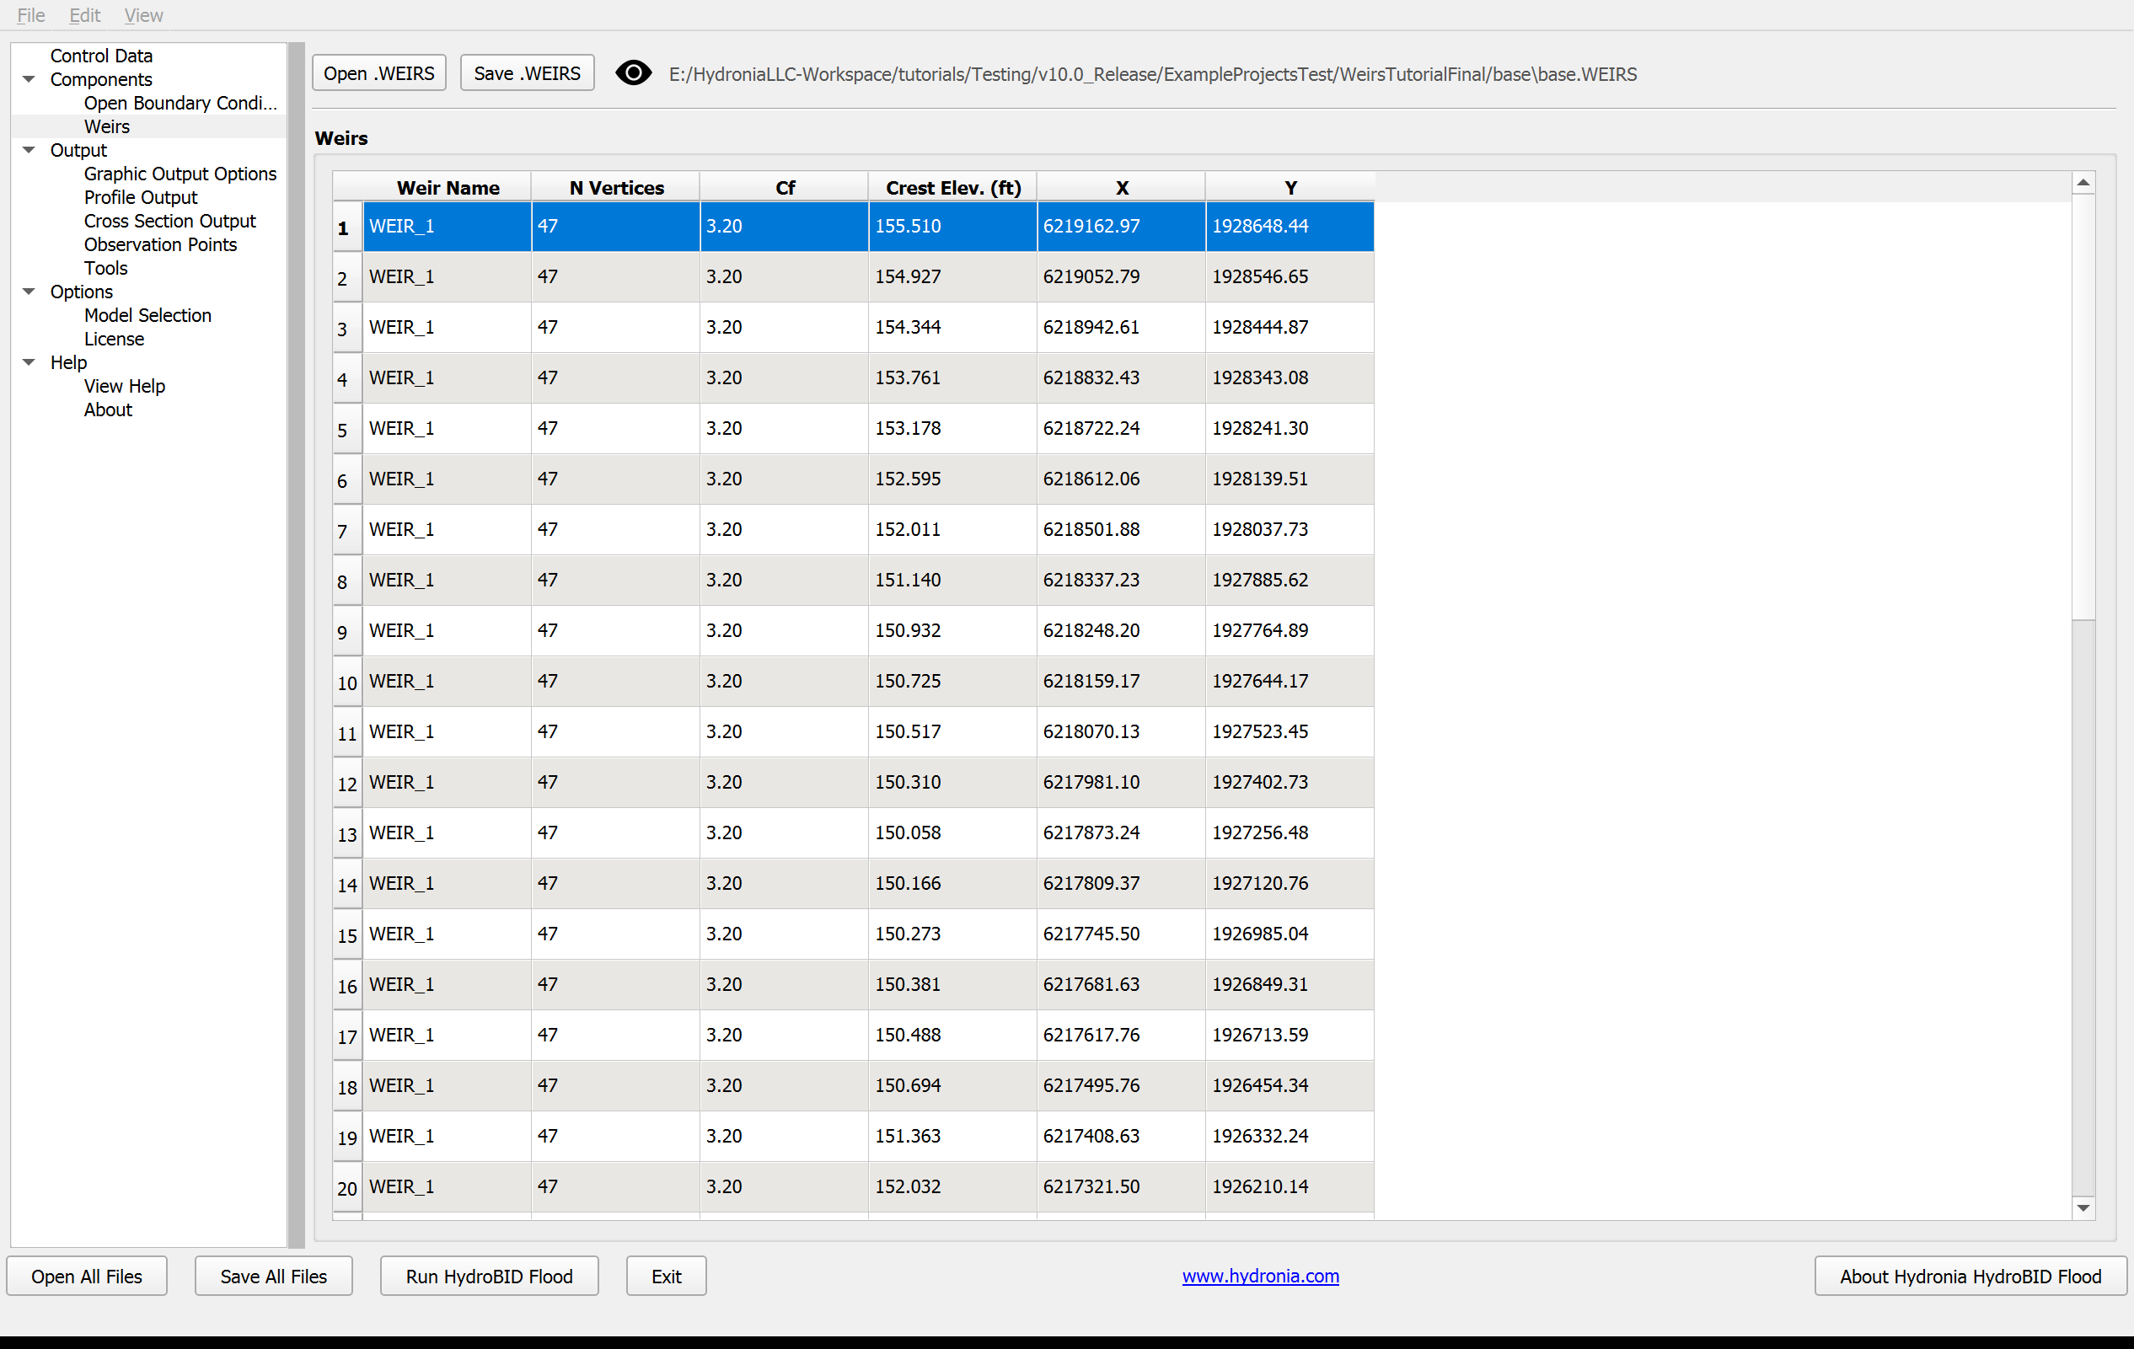Open the File menu

tap(31, 15)
